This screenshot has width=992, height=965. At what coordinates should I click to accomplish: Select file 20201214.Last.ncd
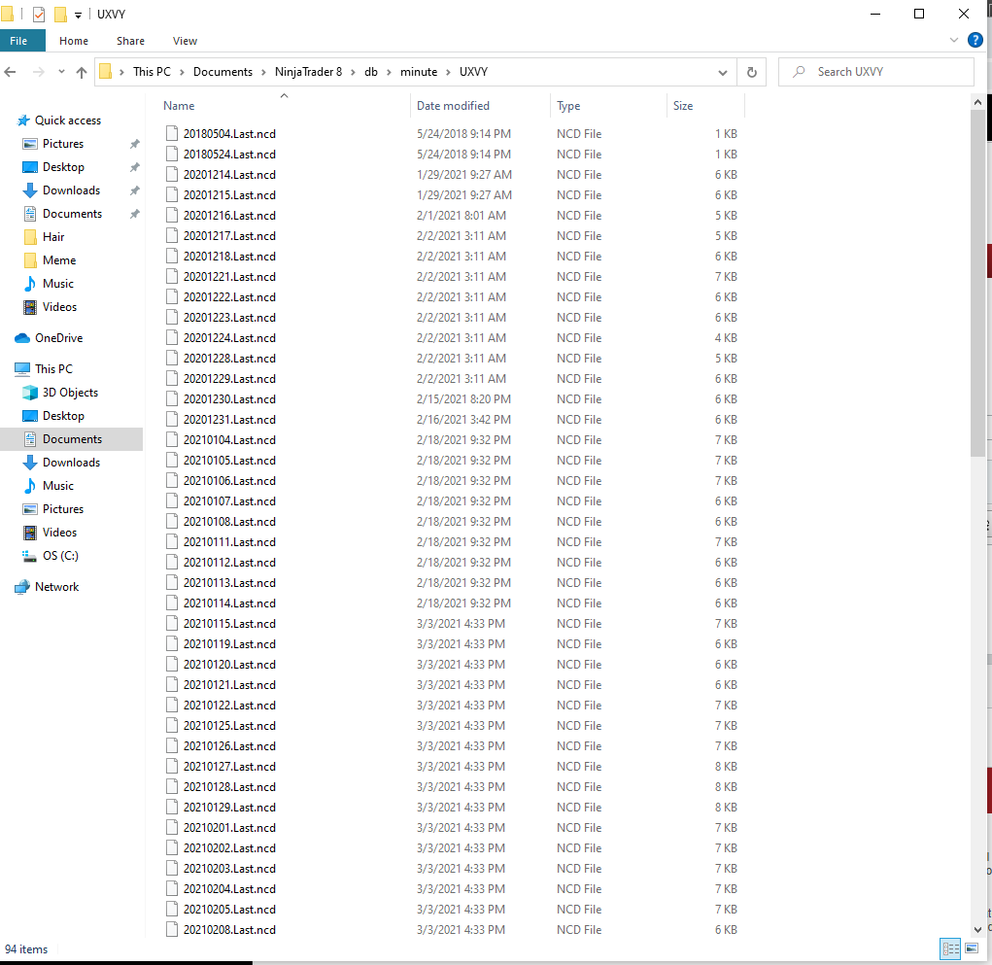[229, 175]
